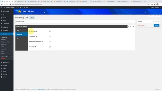The image size is (162, 91).
Task: Enable the Parameter Forwarding checkbox
Action: click(x=50, y=41)
